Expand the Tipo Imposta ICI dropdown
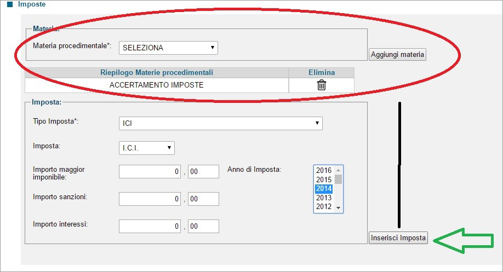The image size is (503, 272). pyautogui.click(x=221, y=123)
